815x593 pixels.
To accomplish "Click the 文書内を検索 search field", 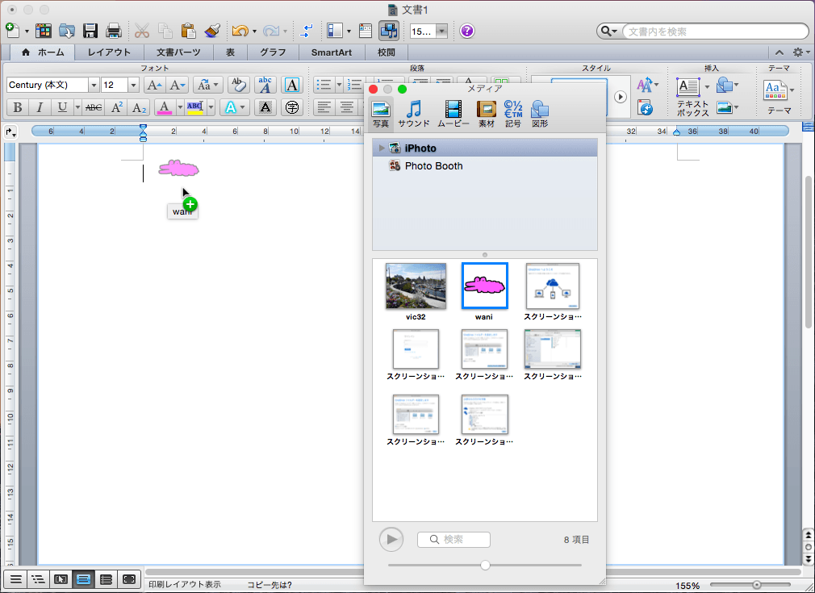I will (715, 31).
